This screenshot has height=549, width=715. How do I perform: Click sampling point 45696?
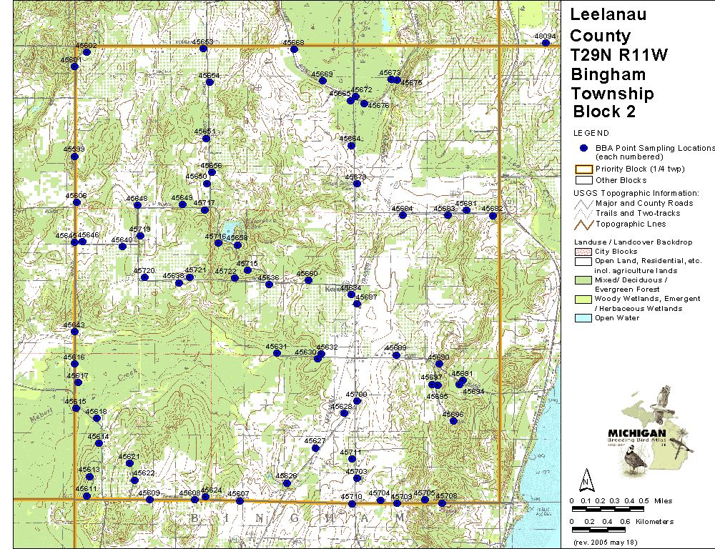coord(453,421)
